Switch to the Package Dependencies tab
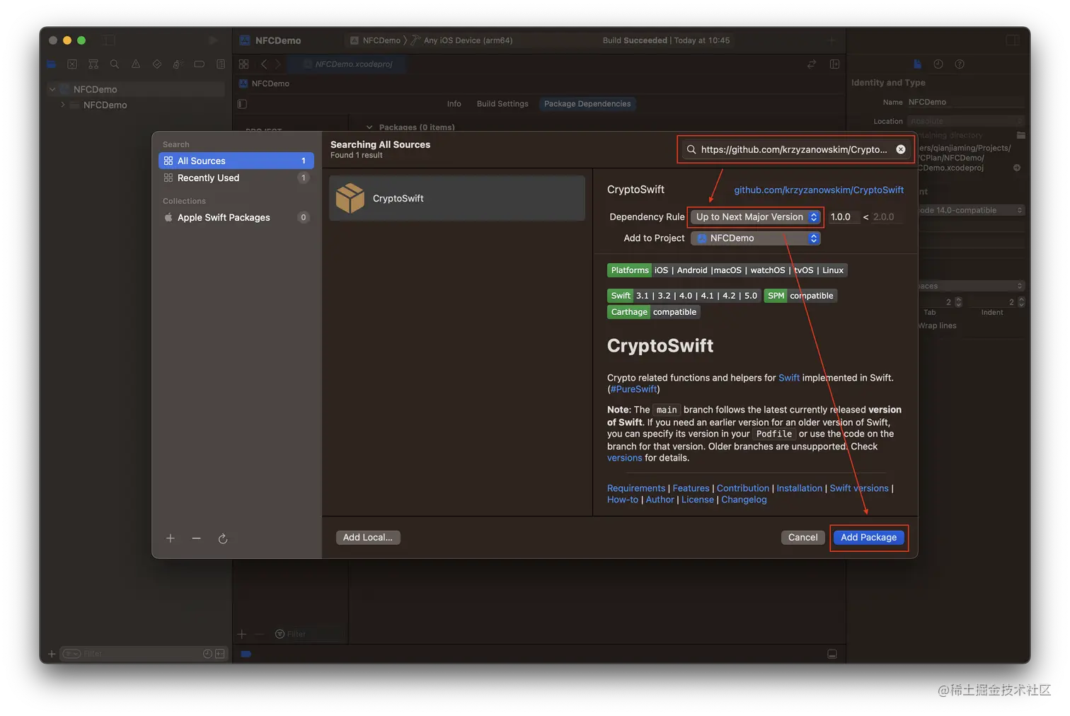Viewport: 1070px width, 716px height. point(587,104)
